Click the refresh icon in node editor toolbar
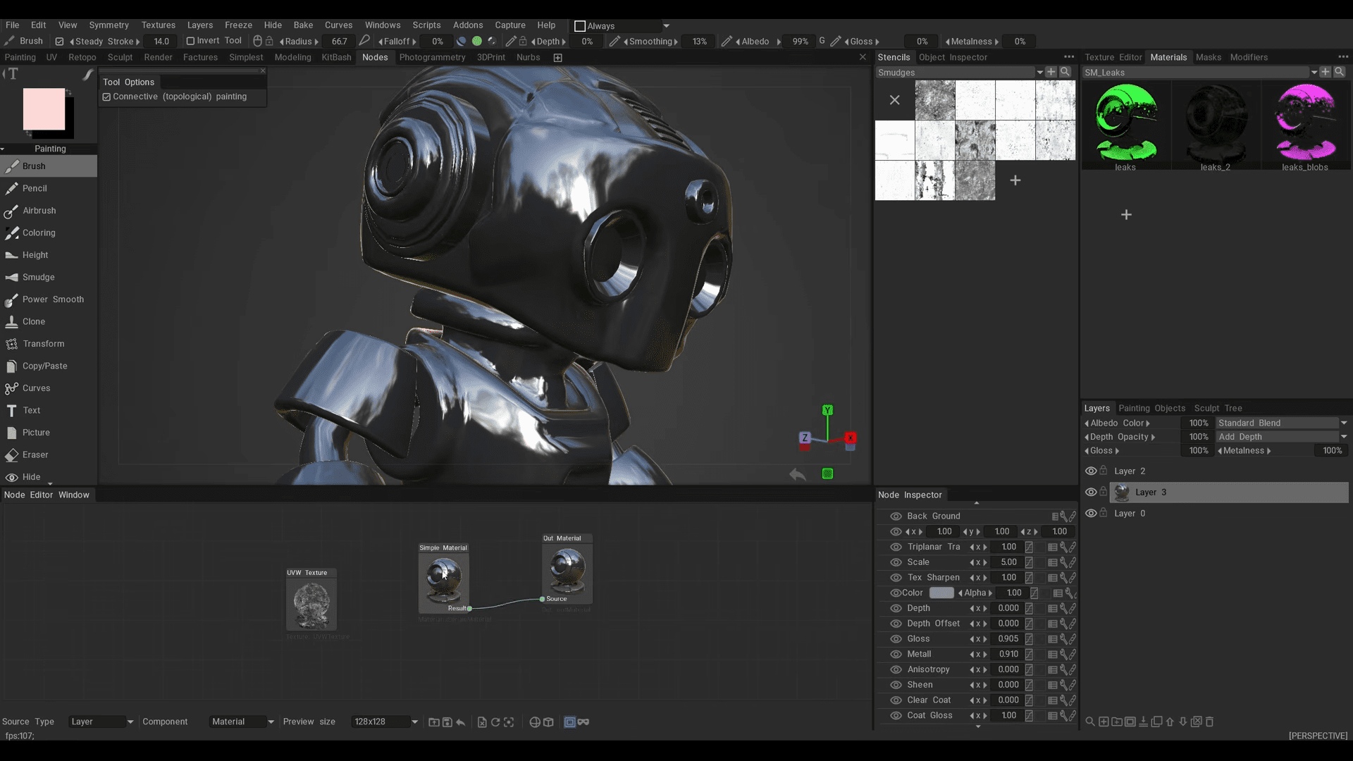 click(x=495, y=722)
